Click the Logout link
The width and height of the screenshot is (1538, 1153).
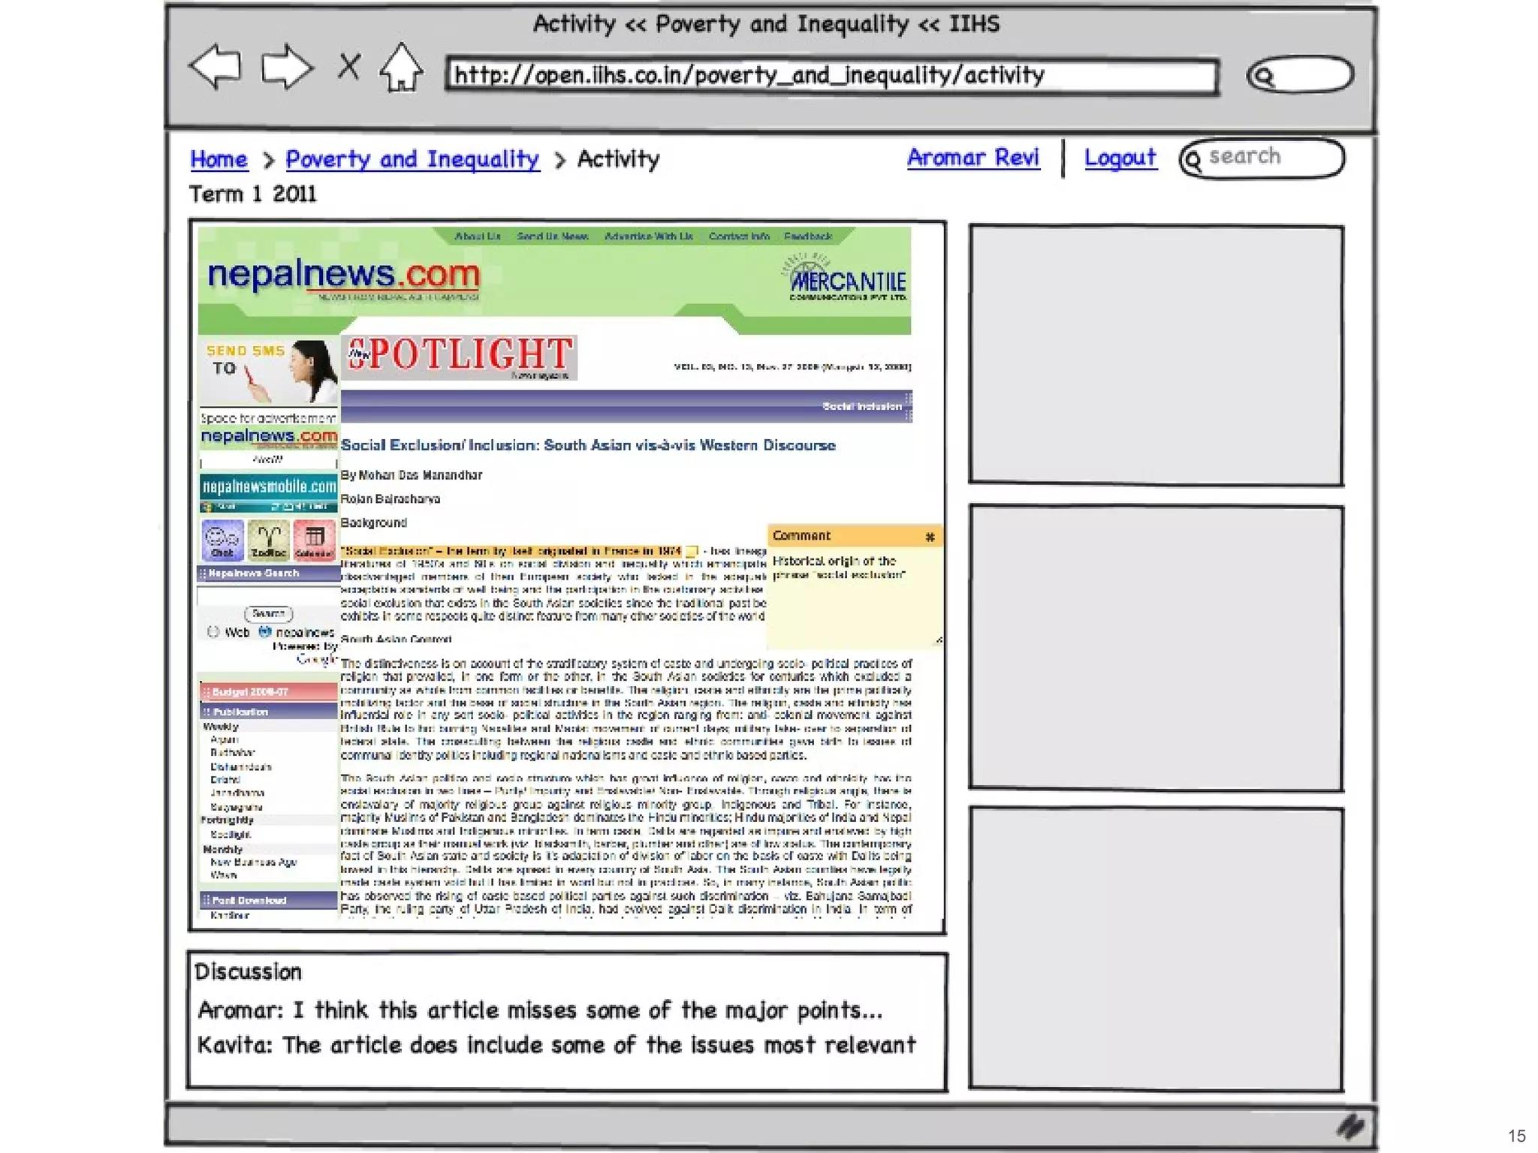[1120, 158]
